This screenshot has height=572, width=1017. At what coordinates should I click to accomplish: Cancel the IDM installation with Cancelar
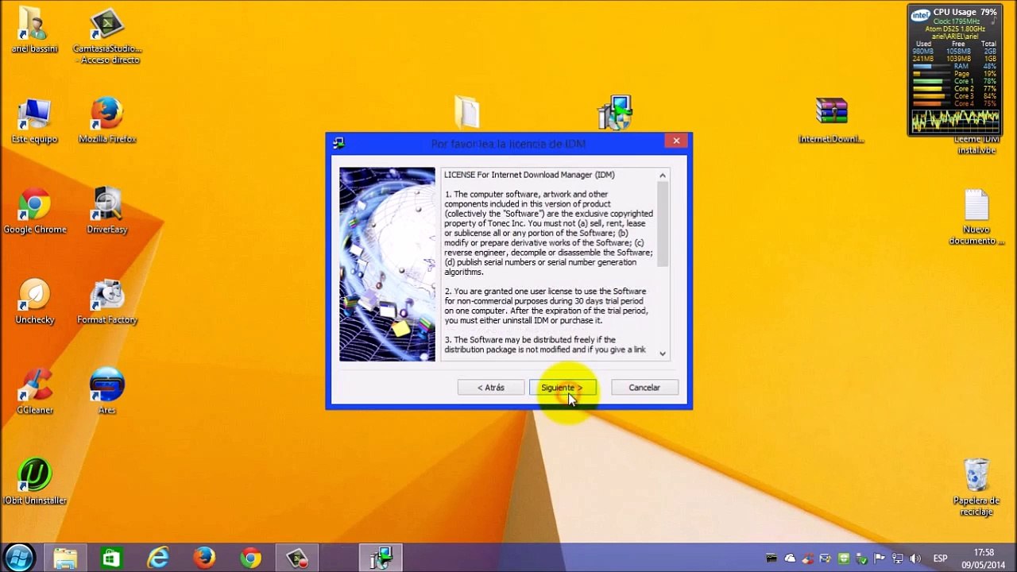pyautogui.click(x=644, y=388)
